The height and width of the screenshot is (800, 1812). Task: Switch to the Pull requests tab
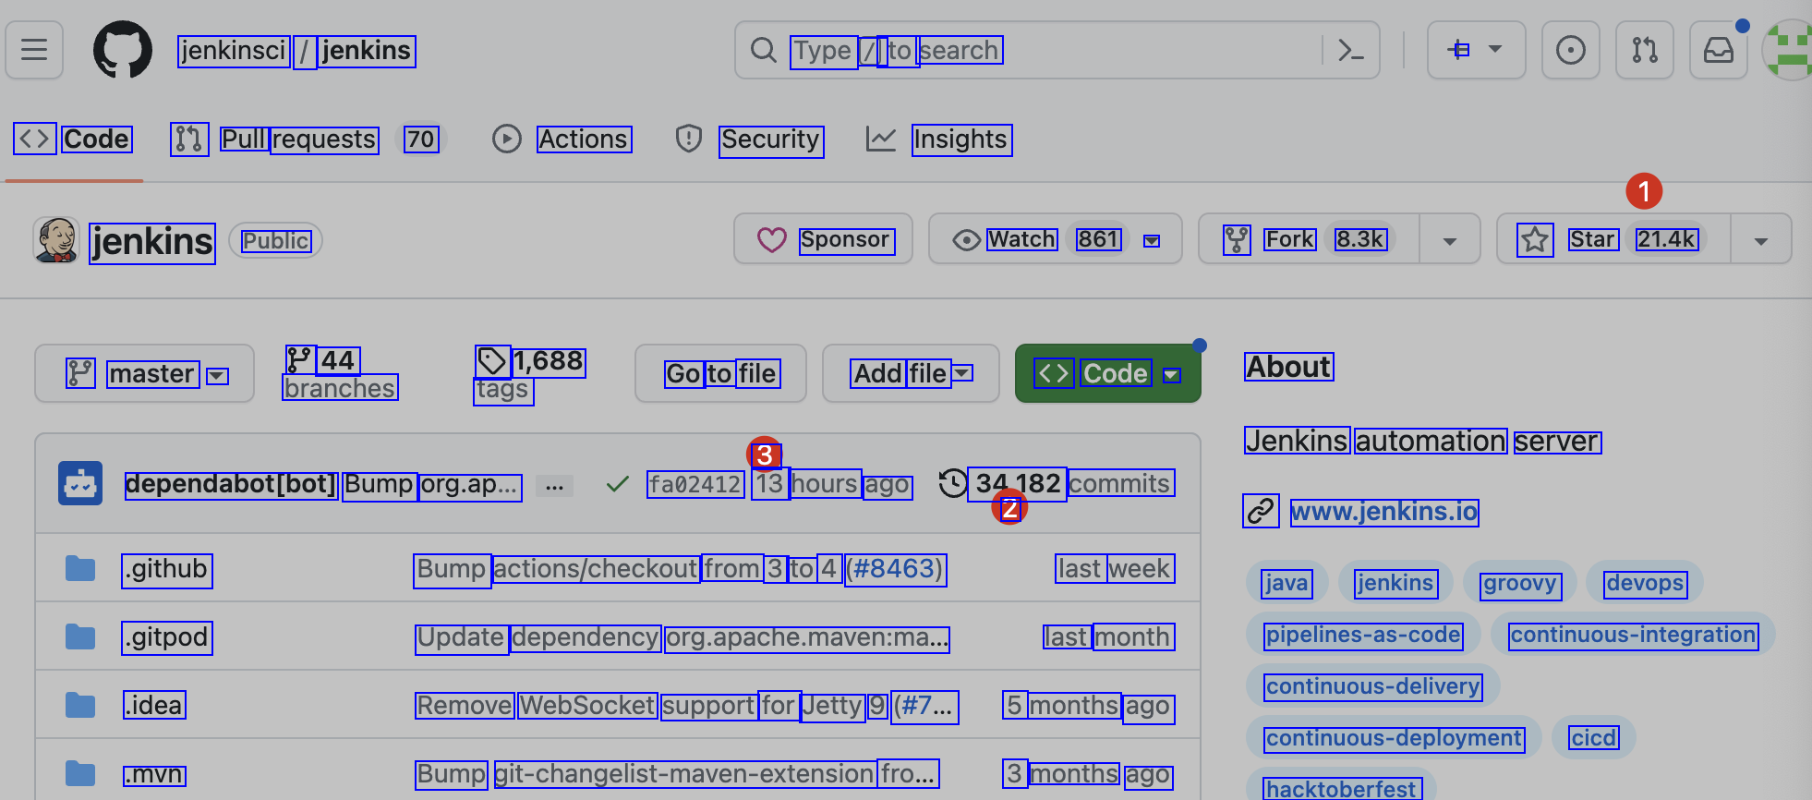[298, 139]
